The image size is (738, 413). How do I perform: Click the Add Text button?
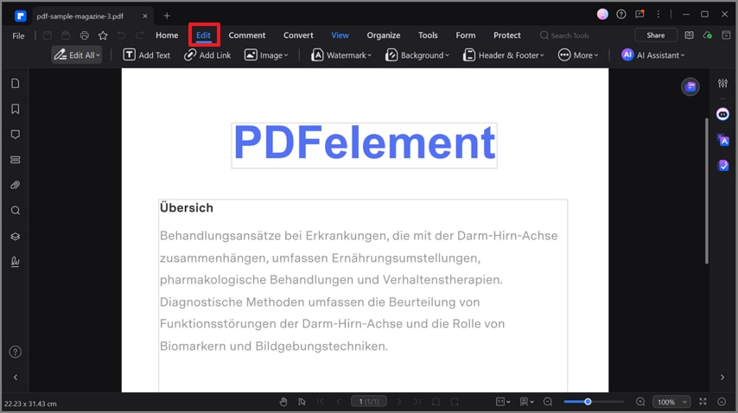coord(146,55)
